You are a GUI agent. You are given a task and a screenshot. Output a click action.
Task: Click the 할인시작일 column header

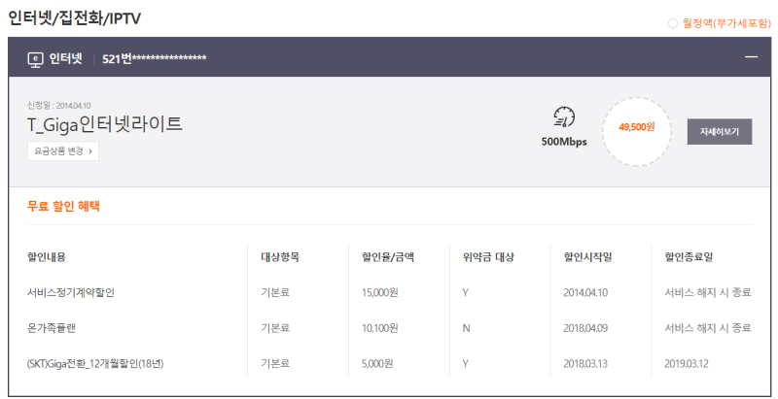(x=587, y=257)
